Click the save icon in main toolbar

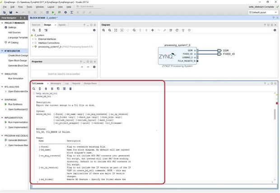click(x=11, y=12)
